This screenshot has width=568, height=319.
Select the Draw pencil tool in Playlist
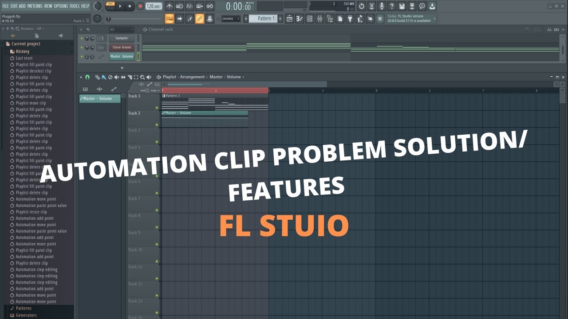tap(98, 77)
